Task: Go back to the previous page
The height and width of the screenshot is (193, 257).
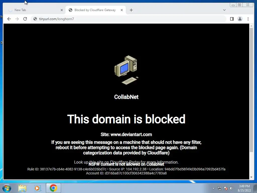Action: click(x=9, y=19)
